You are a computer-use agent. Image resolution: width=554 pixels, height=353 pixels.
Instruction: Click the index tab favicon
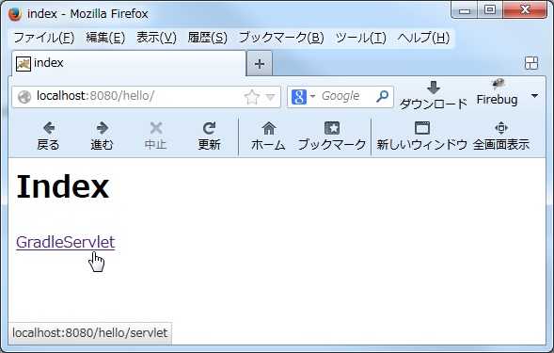coord(24,64)
